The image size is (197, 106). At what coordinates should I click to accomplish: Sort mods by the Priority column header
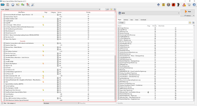88,12
